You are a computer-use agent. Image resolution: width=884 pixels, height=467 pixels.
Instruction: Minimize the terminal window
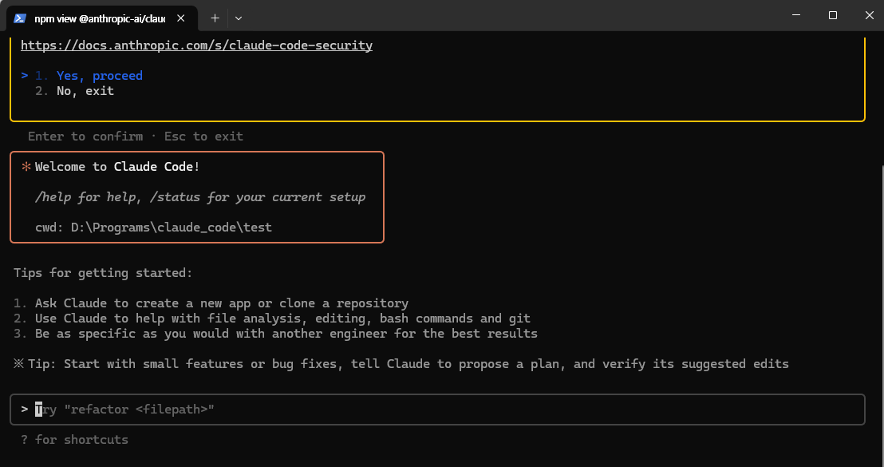796,15
